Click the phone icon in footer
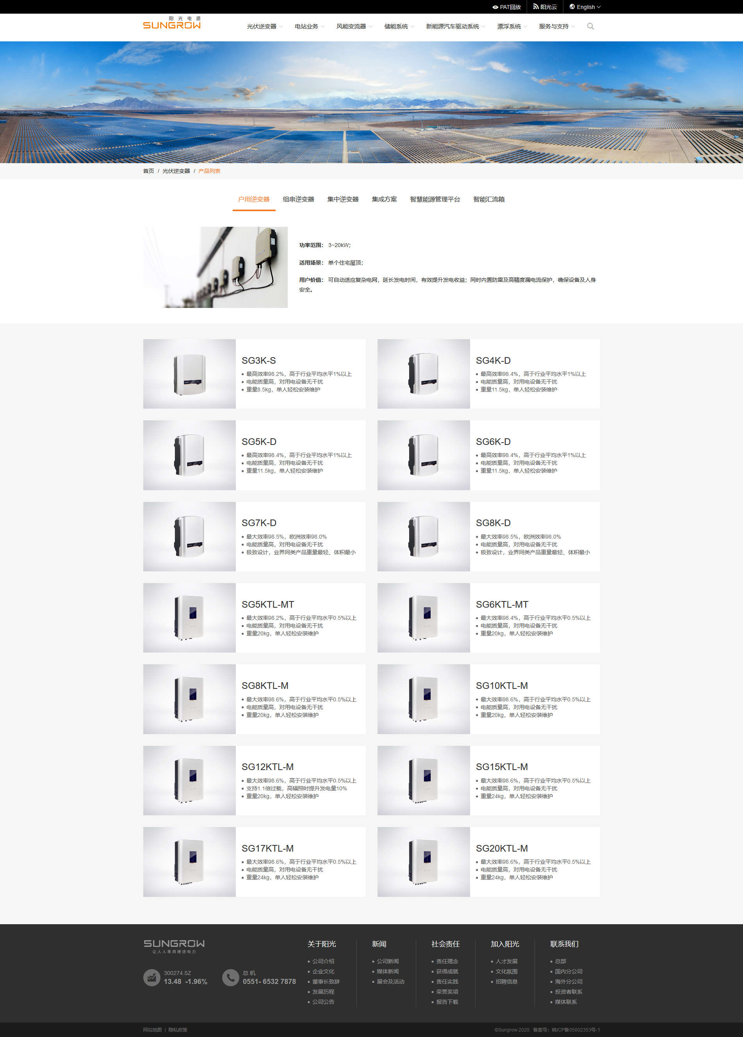 click(x=231, y=977)
